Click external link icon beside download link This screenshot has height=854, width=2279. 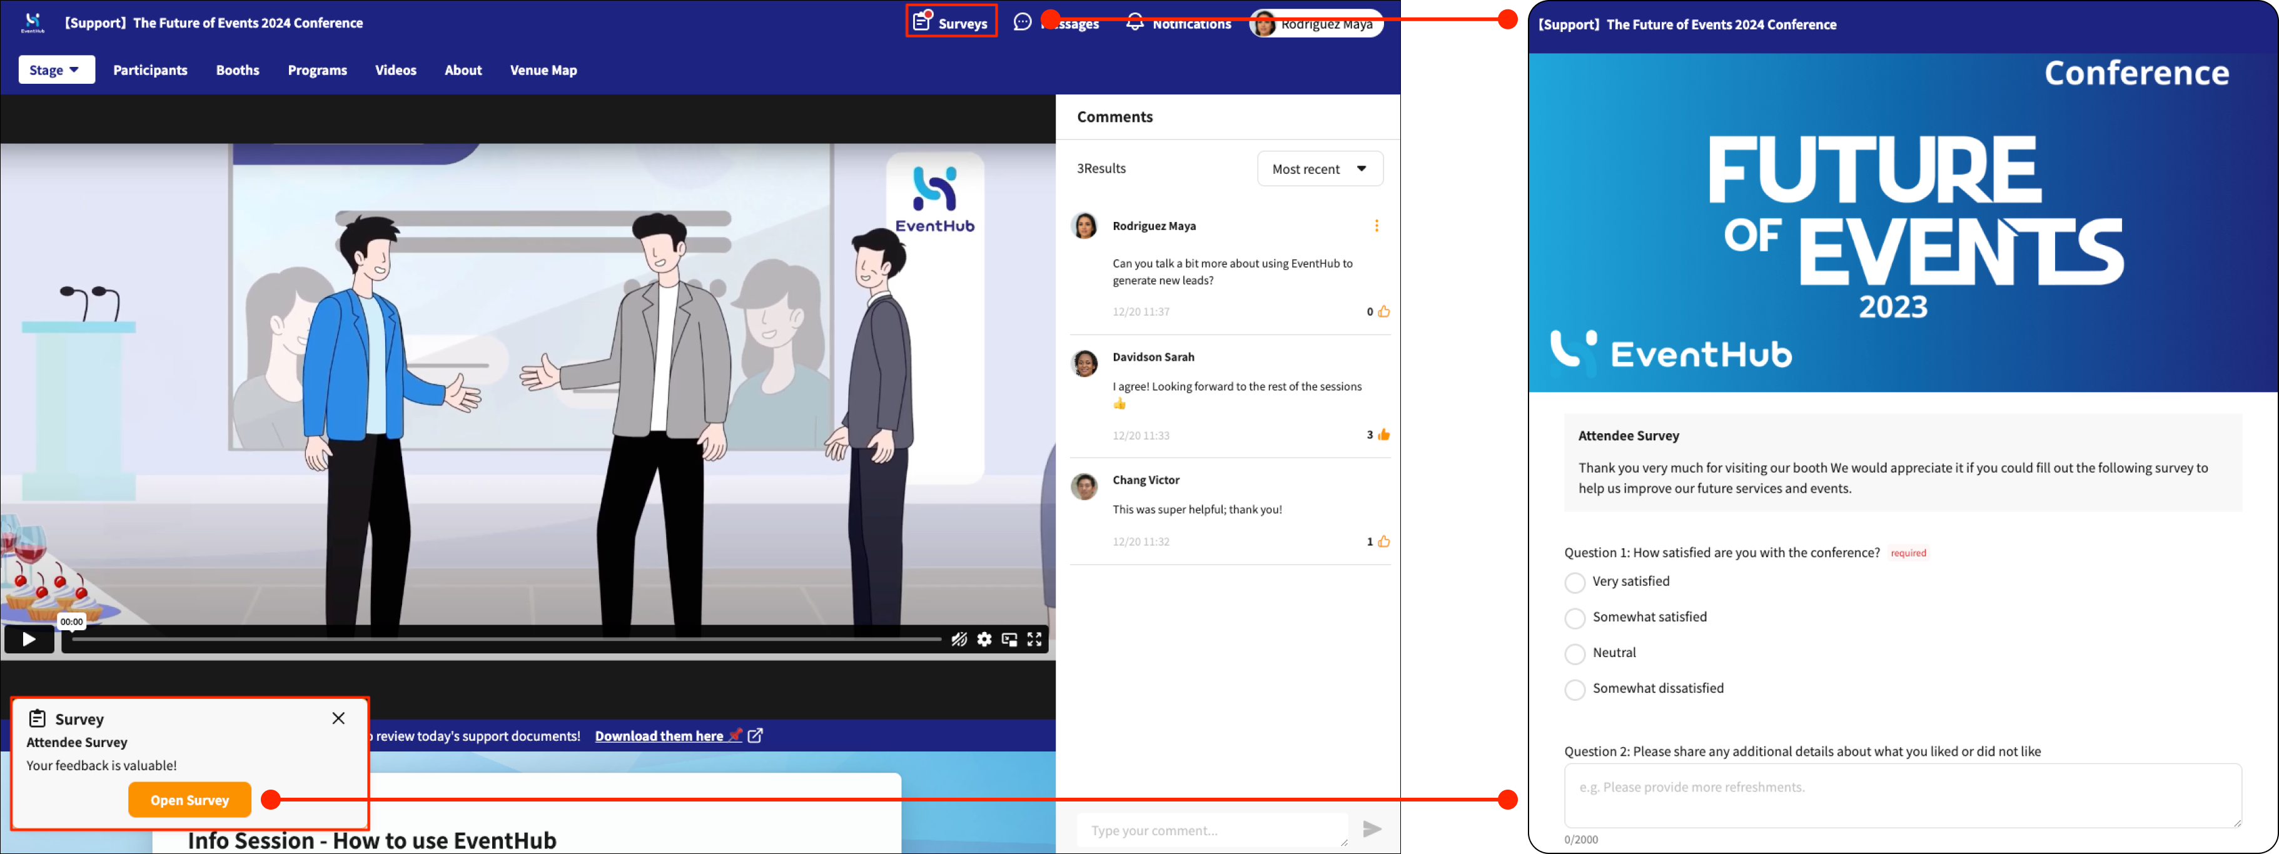755,736
